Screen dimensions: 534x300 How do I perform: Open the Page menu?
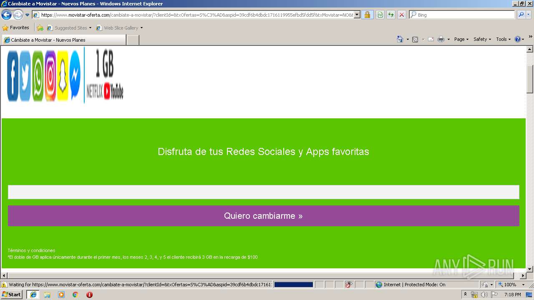461,39
